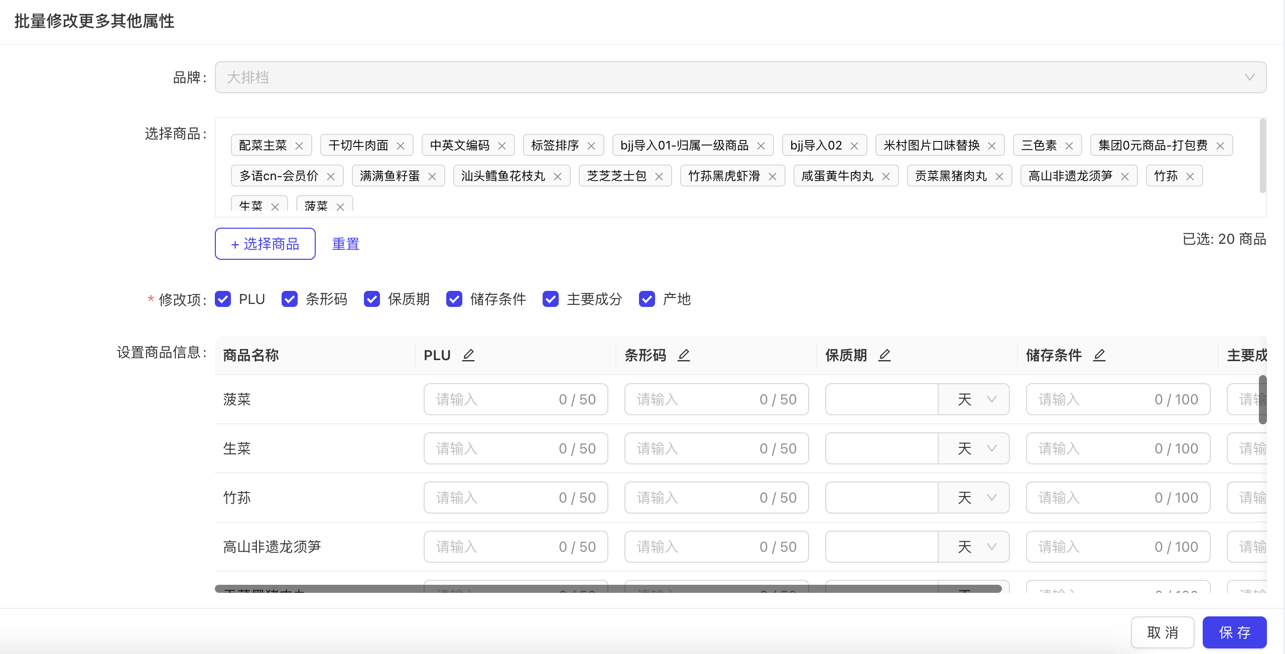The height and width of the screenshot is (654, 1285).
Task: Remove the 芝芝芝士包 product tag
Action: coord(659,177)
